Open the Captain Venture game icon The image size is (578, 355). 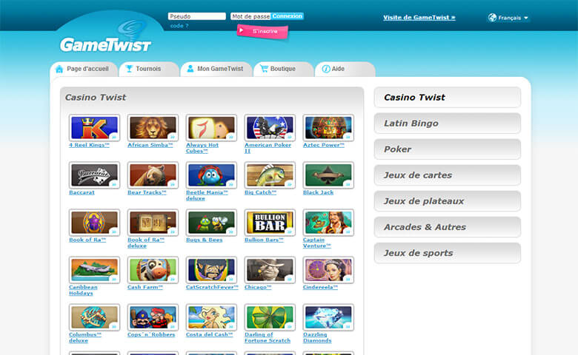tap(328, 223)
